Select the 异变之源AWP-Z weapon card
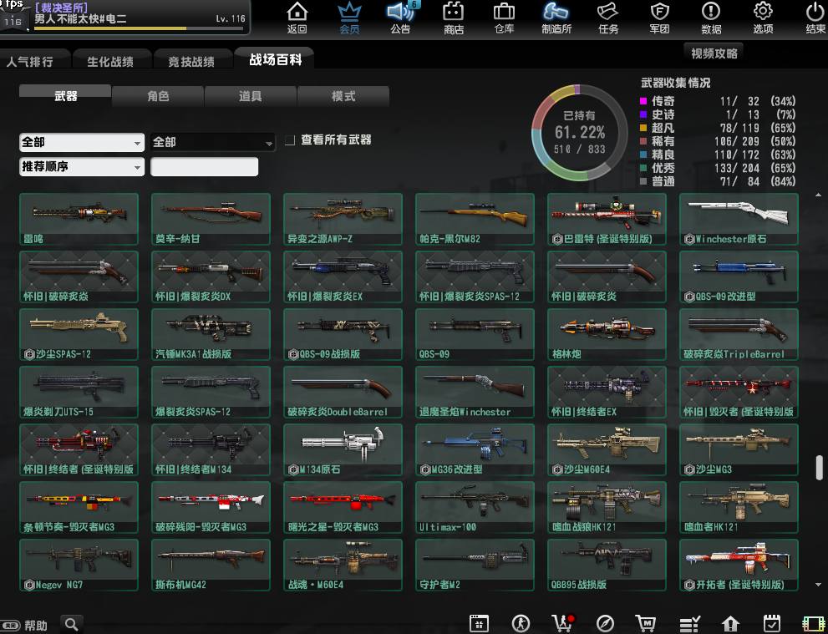This screenshot has height=634, width=828. [343, 219]
